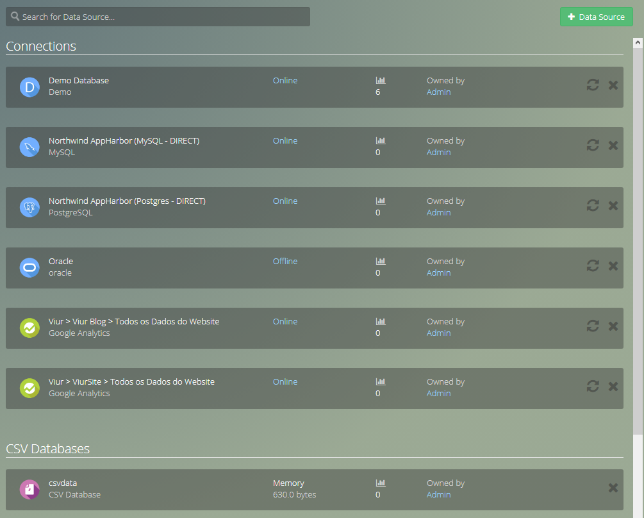
Task: Select the csvdata database name
Action: [x=63, y=483]
